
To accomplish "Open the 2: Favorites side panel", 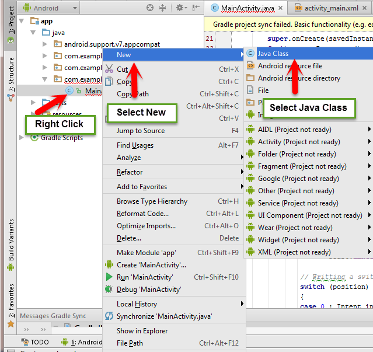I will (x=11, y=306).
